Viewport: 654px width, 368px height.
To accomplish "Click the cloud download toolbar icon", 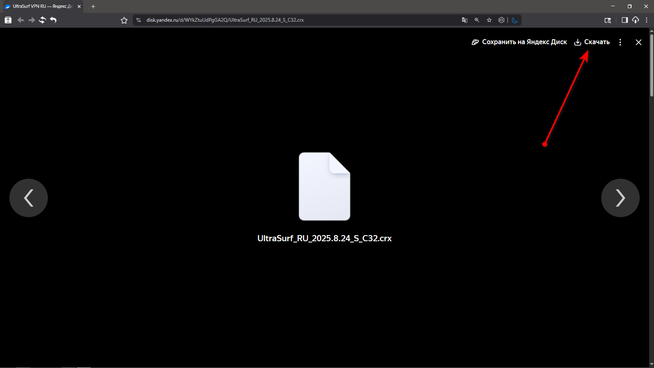I will [636, 20].
